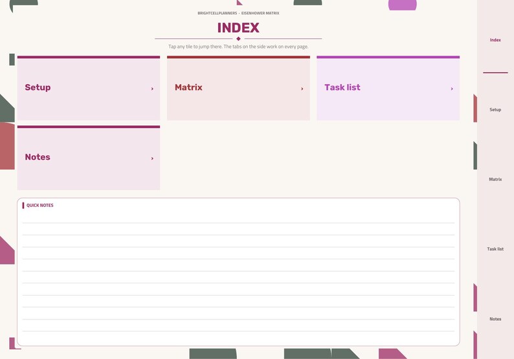Click the chevron arrow on Matrix tile
514x359 pixels.
point(302,89)
